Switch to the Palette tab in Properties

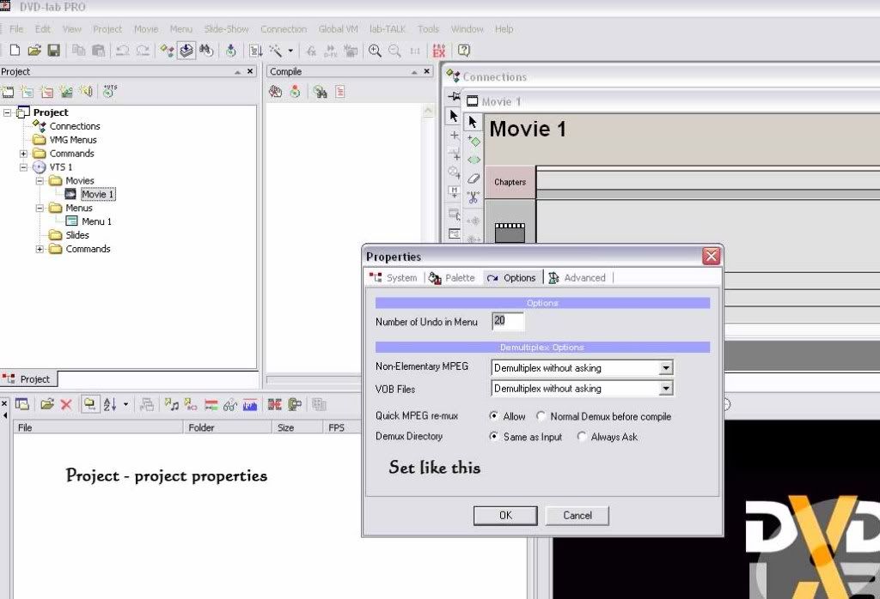tap(452, 277)
